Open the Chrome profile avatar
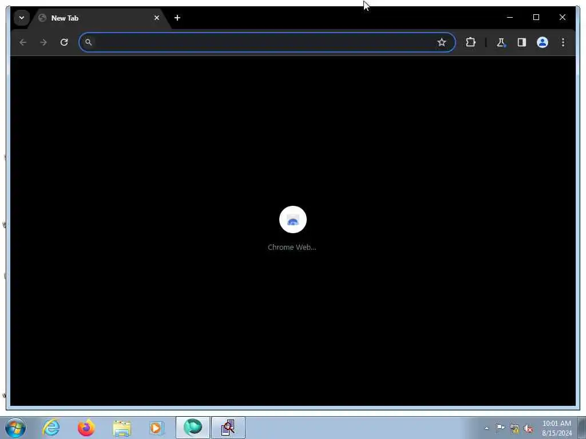 pyautogui.click(x=543, y=42)
